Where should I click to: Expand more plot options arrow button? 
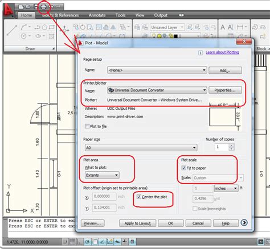pos(244,222)
